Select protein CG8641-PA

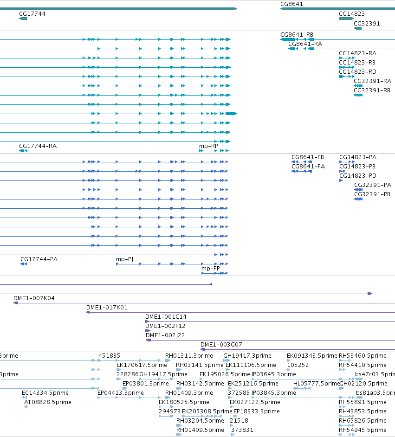point(308,167)
